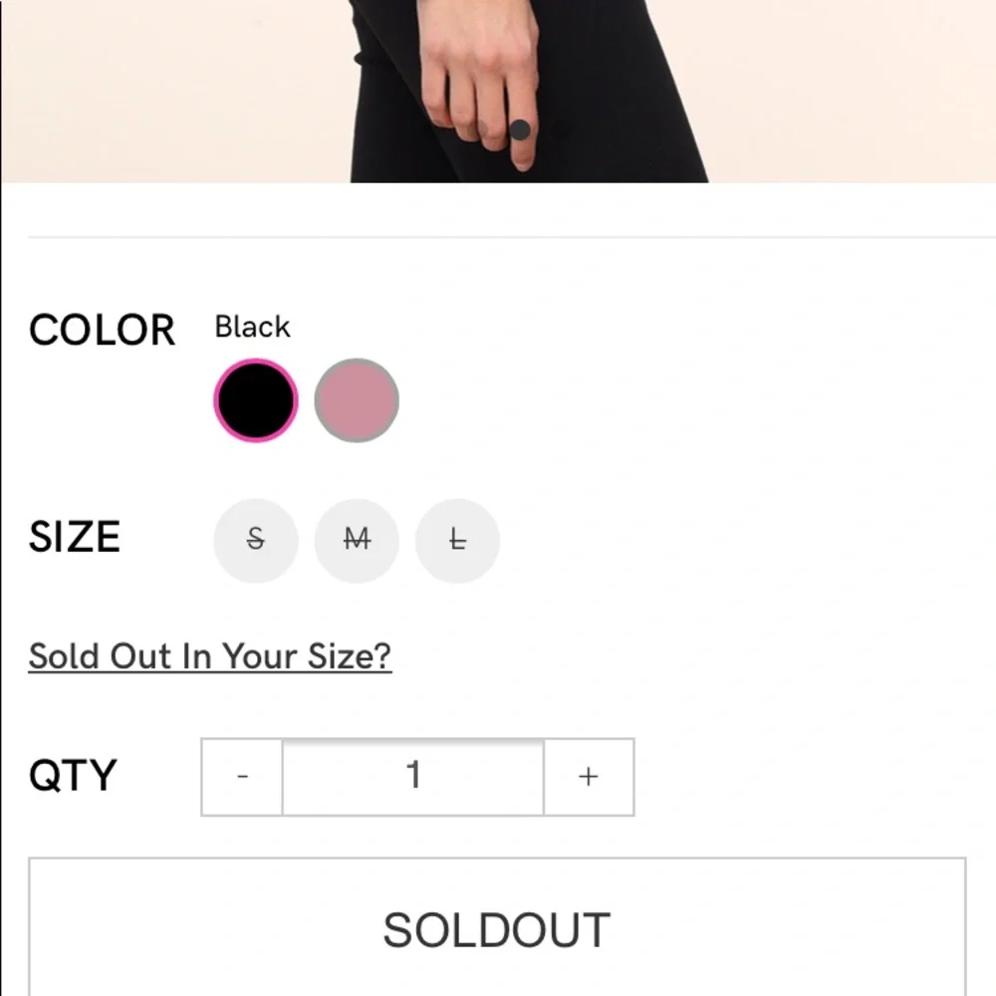The width and height of the screenshot is (996, 996).
Task: Focus the quantity field showing 1
Action: pyautogui.click(x=413, y=777)
